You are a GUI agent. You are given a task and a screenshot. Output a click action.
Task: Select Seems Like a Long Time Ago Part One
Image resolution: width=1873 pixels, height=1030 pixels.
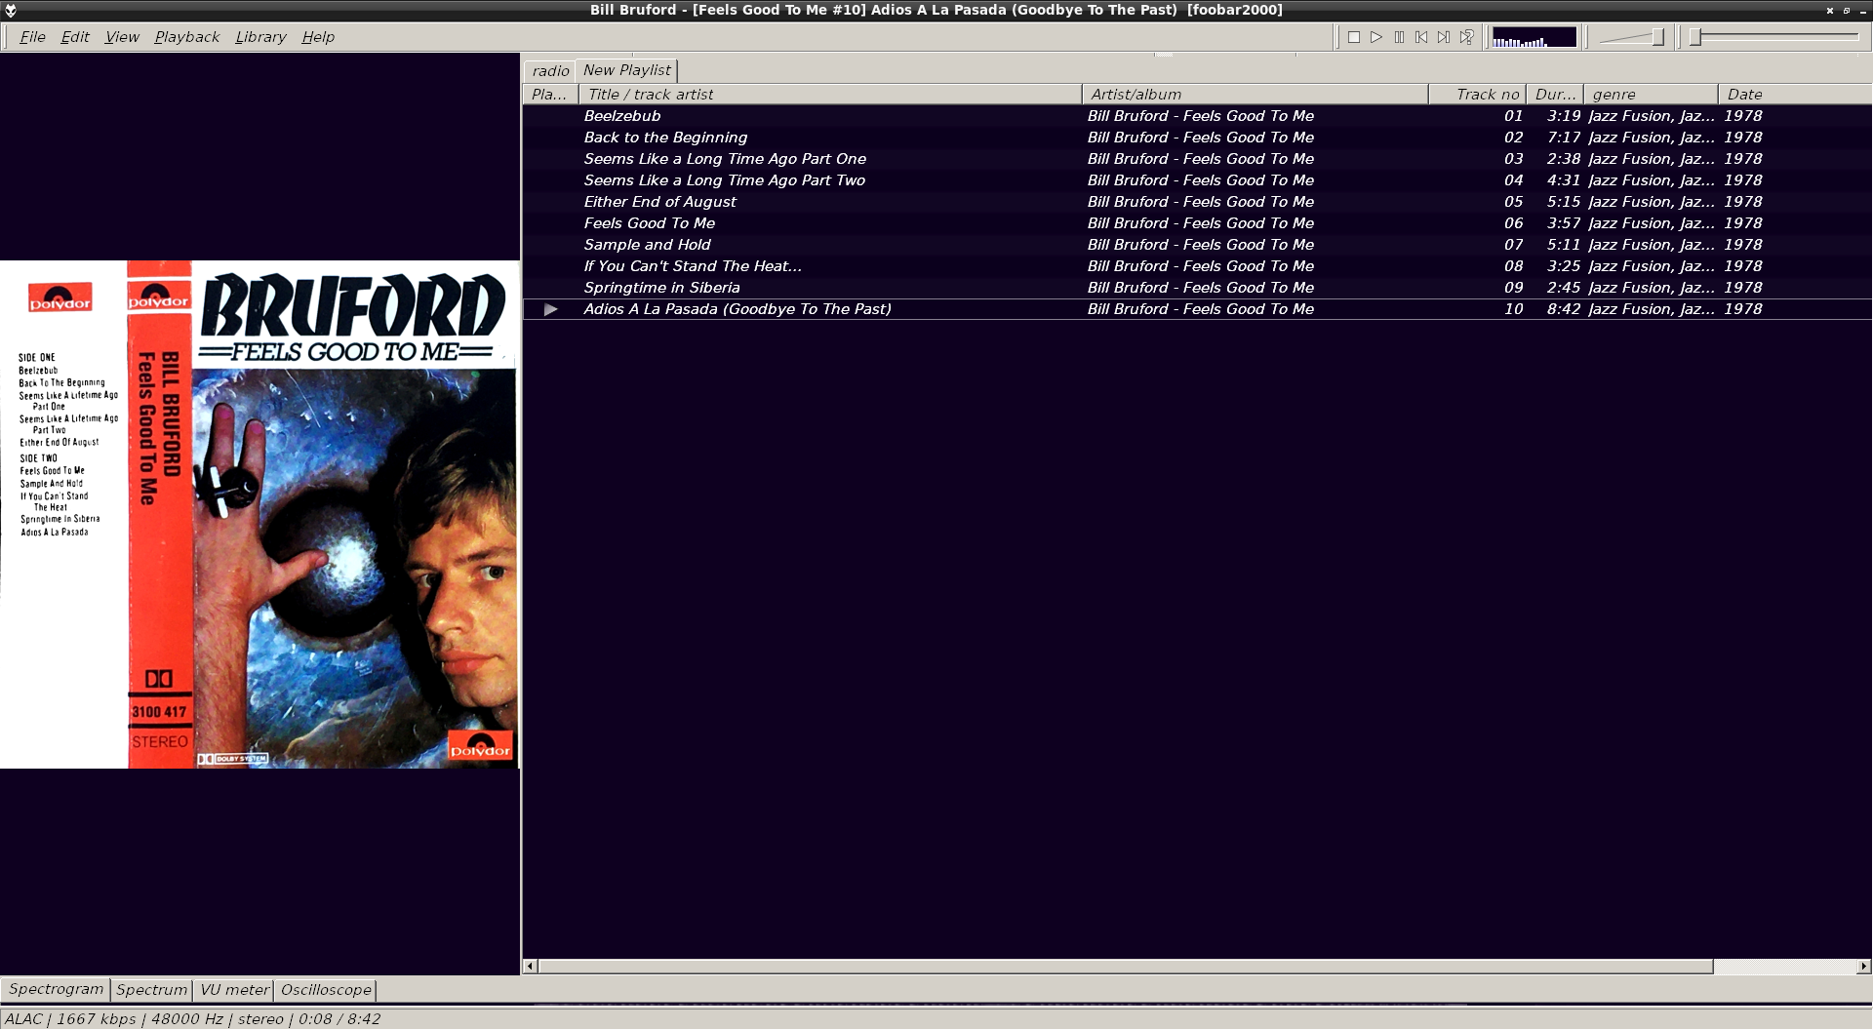click(x=1197, y=159)
